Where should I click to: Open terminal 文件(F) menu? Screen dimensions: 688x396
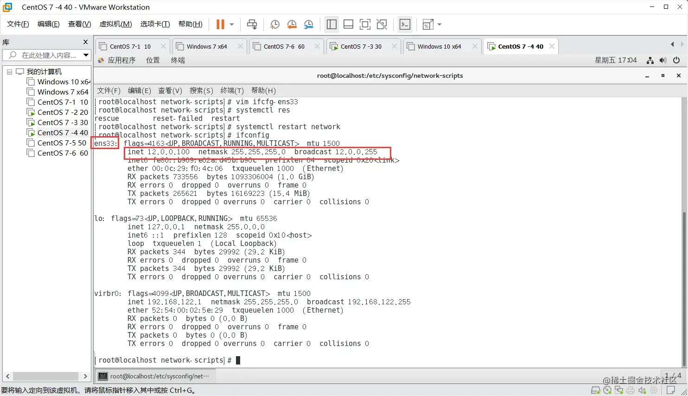109,91
